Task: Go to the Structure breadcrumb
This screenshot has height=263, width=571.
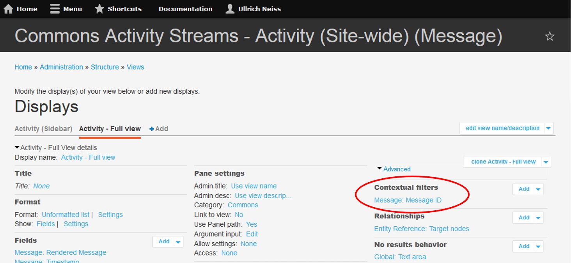Action: click(105, 67)
